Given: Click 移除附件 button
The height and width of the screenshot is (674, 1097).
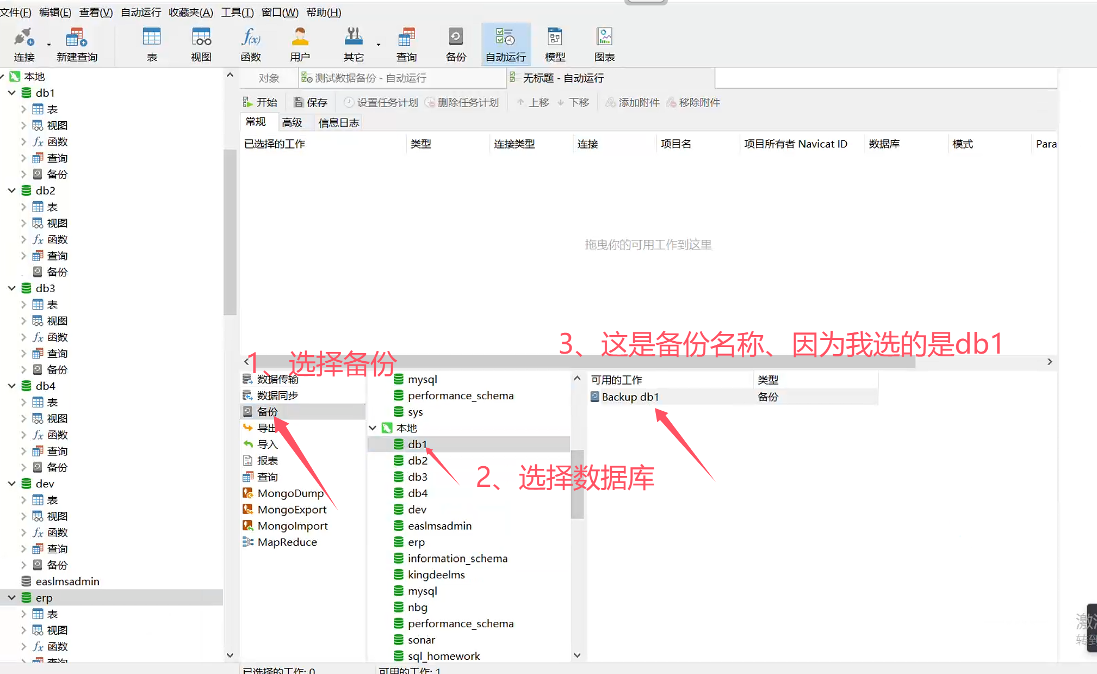Looking at the screenshot, I should [x=693, y=102].
